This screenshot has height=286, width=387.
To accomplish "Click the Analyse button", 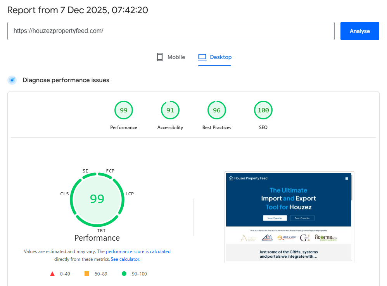I will tap(359, 31).
